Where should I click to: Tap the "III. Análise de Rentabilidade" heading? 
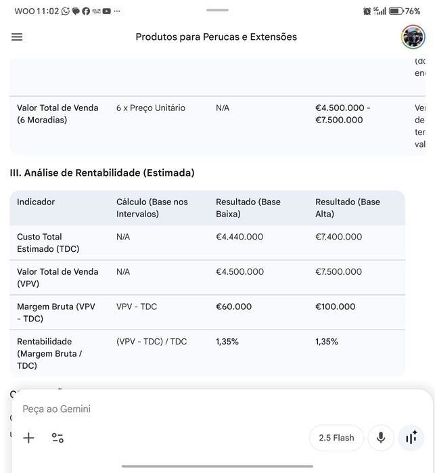[x=102, y=173]
